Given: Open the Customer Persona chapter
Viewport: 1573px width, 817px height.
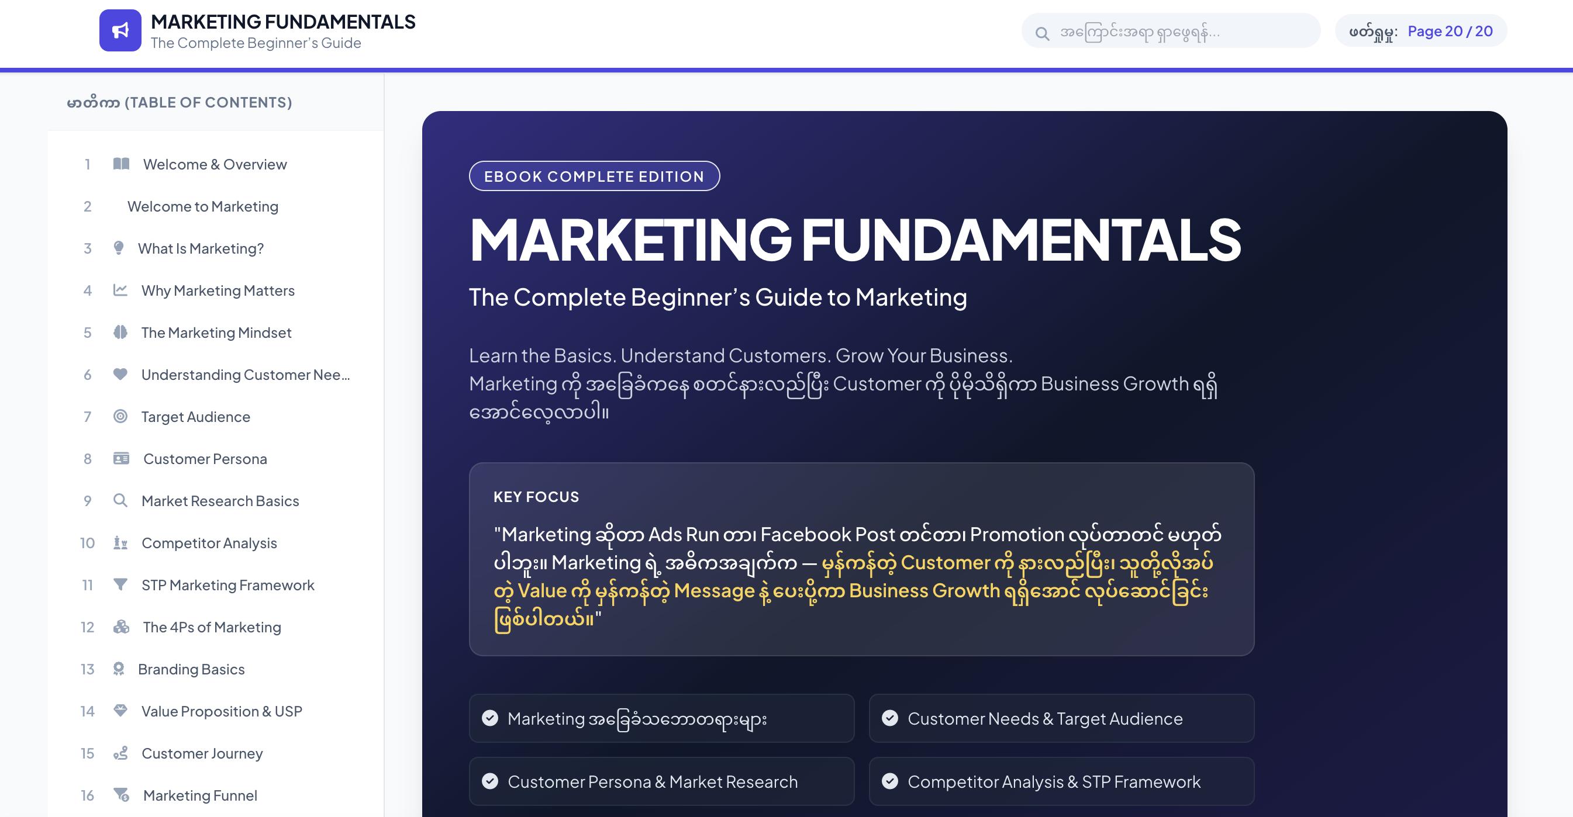Looking at the screenshot, I should (216, 459).
